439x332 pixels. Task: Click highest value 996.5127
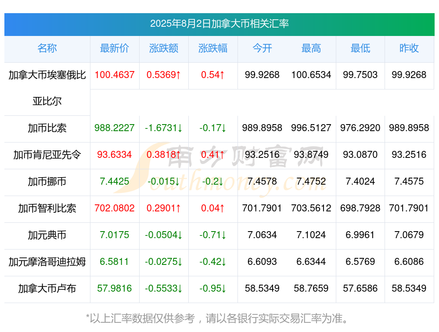click(x=311, y=128)
